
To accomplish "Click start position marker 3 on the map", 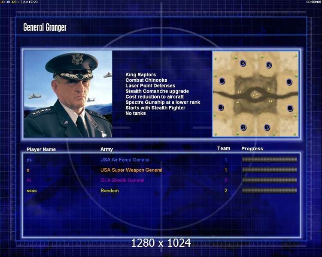I will pos(269,65).
